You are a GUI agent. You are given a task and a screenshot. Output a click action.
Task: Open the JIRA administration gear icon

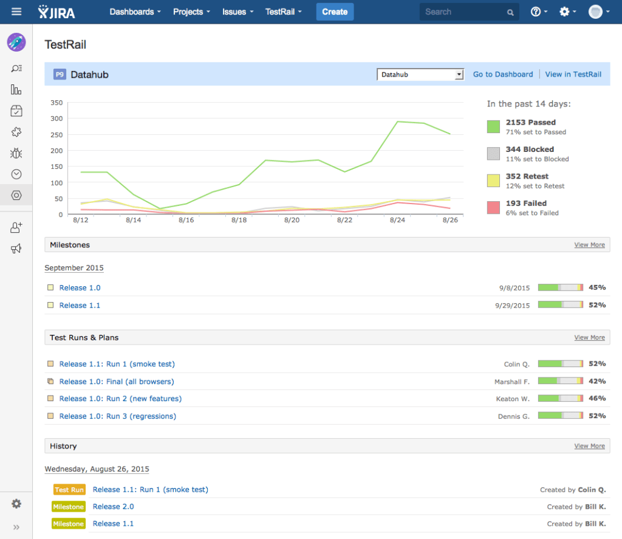(x=564, y=11)
